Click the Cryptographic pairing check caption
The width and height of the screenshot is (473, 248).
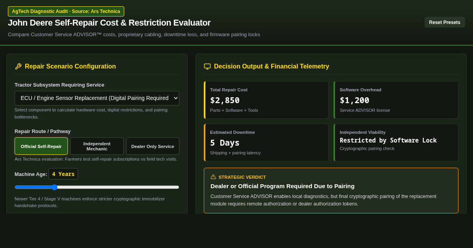[367, 148]
